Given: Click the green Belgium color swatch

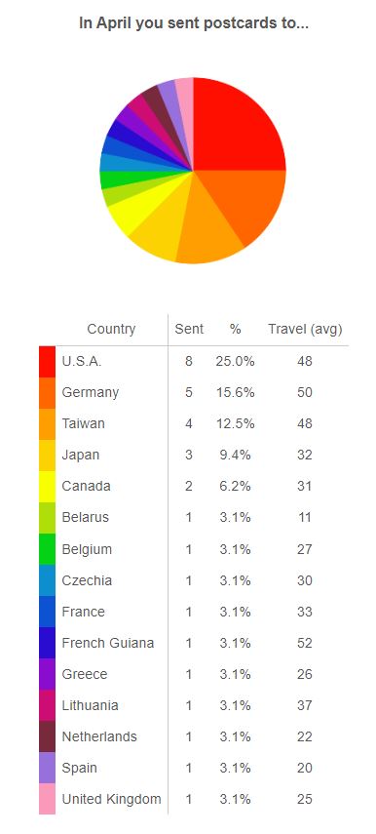Looking at the screenshot, I should point(48,549).
